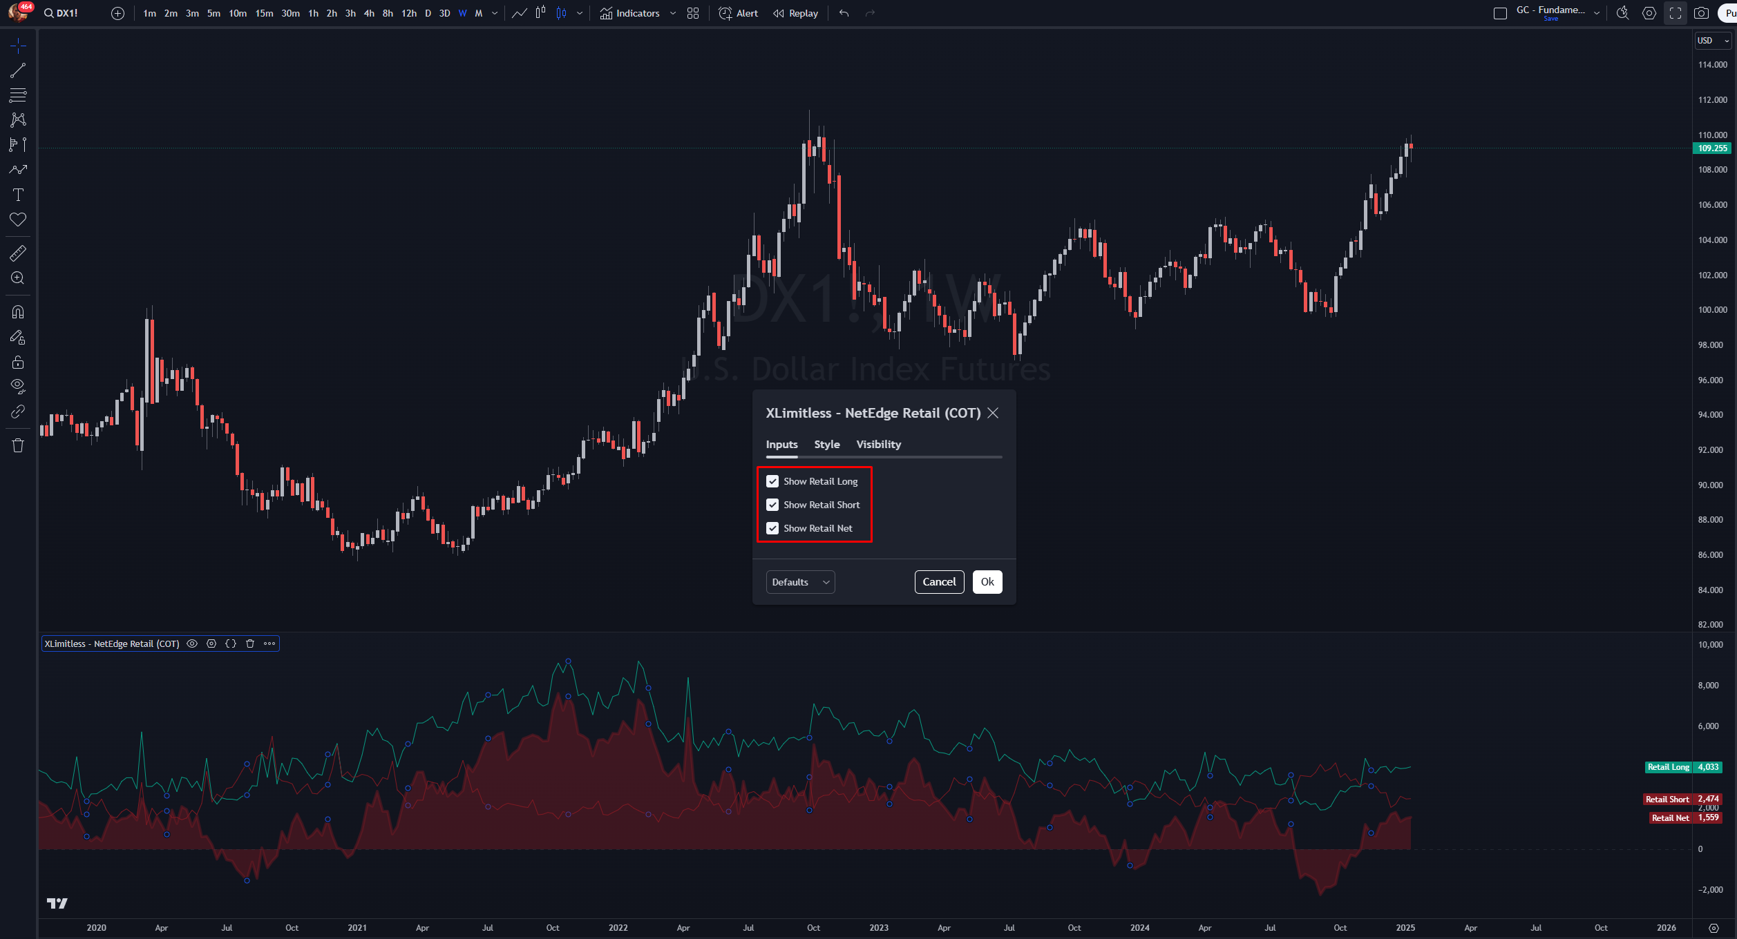Delete the NetEdge Retail indicator from legend
Viewport: 1737px width, 939px height.
(250, 643)
